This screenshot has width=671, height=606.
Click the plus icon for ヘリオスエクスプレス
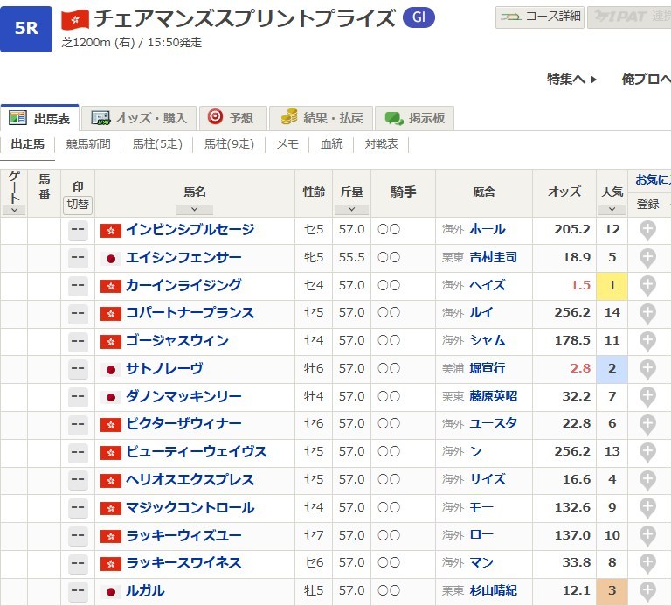pos(647,479)
